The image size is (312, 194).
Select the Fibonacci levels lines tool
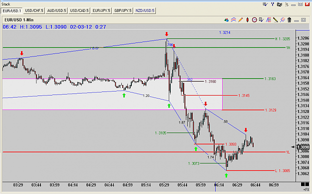pyautogui.click(x=269, y=20)
